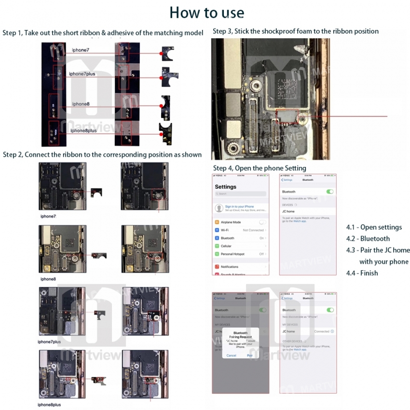Viewport: 410px width, 410px height.
Task: Click the '4.1 - Open settings' instruction
Action: (374, 227)
